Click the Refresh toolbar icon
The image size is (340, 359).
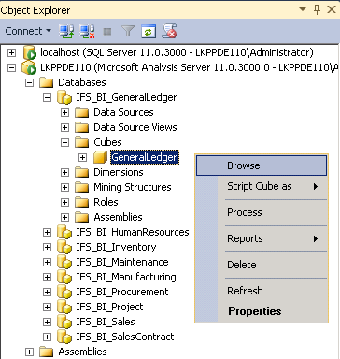coord(149,32)
